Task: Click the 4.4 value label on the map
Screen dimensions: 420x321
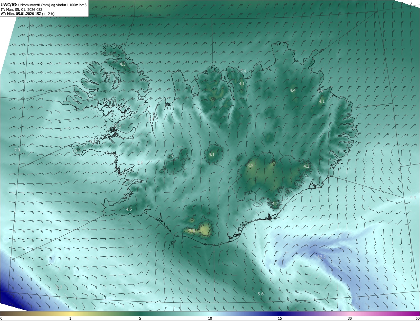Action: 292,90
